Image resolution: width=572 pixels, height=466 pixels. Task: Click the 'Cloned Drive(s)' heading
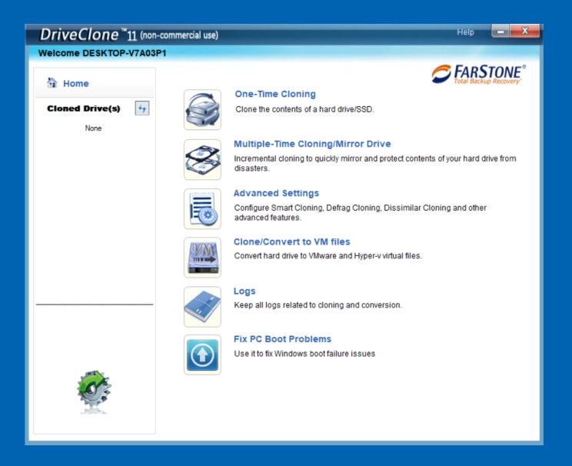click(84, 108)
